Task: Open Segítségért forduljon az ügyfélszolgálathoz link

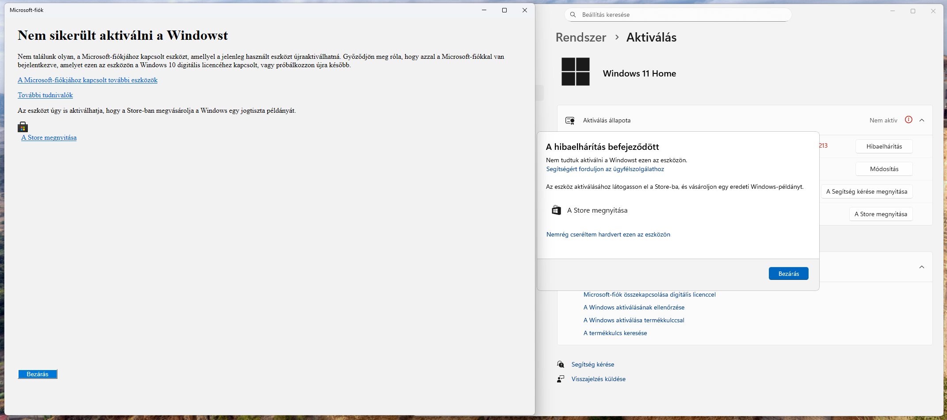Action: pyautogui.click(x=605, y=169)
